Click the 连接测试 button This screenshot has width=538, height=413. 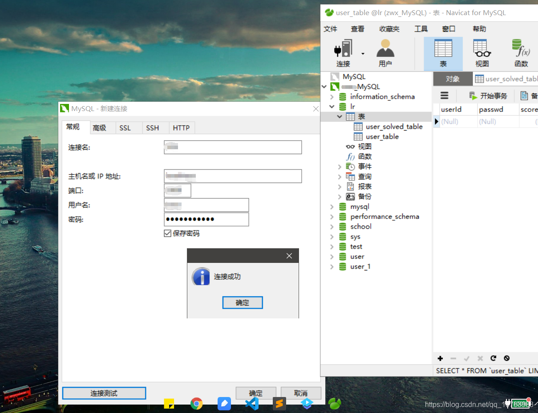[x=104, y=393]
